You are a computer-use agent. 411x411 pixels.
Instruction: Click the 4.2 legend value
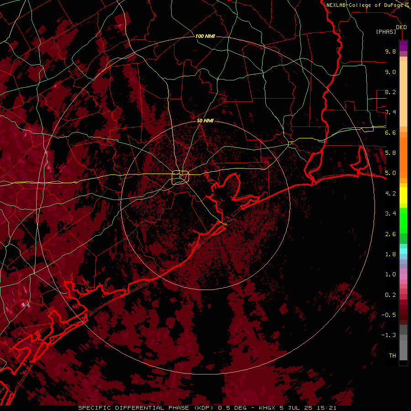[390, 193]
